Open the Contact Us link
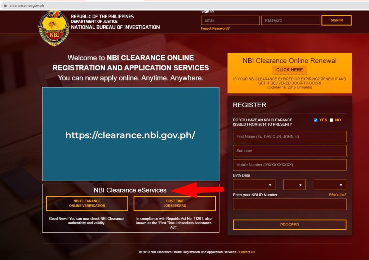Screen dimensions: 369x260 [x=248, y=252]
